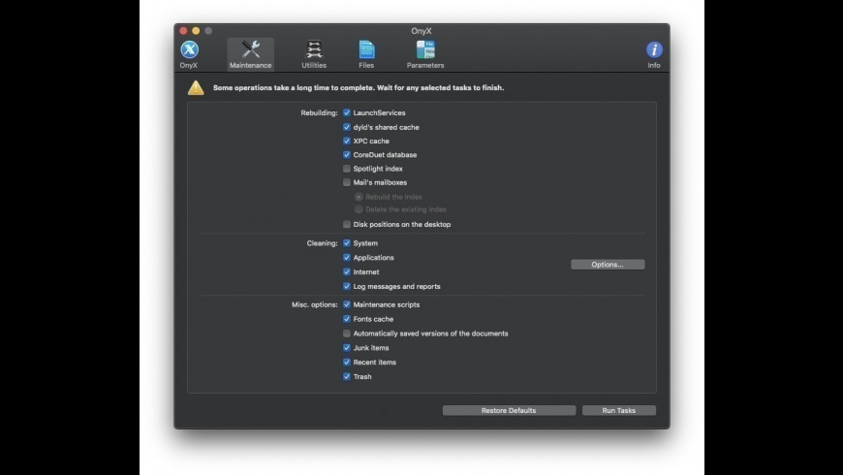Viewport: 843px width, 475px height.
Task: Open cleaning Options... button
Action: [608, 264]
